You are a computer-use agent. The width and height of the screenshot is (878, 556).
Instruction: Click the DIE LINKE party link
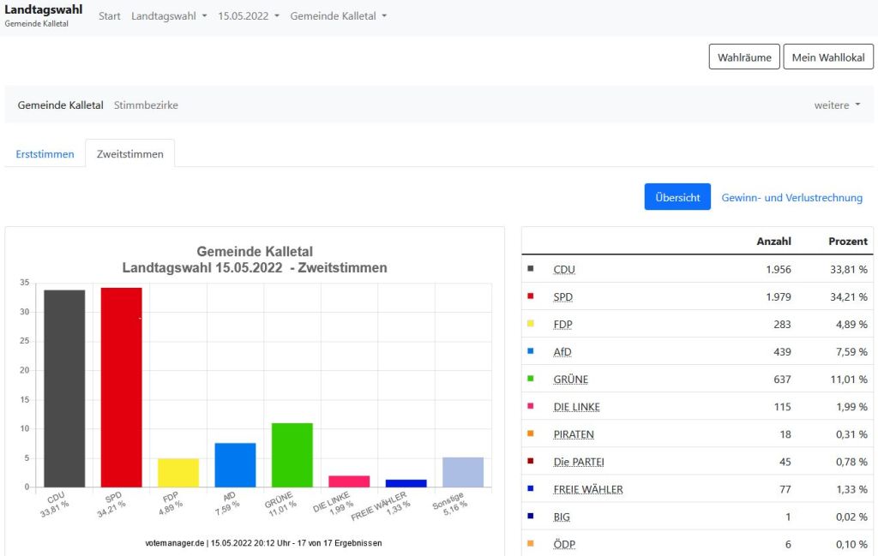pyautogui.click(x=576, y=407)
